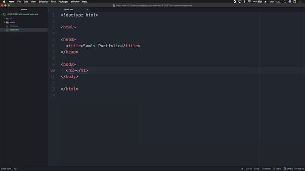This screenshot has height=171, width=305.
Task: Click the master git branch indicator
Action: point(266,169)
